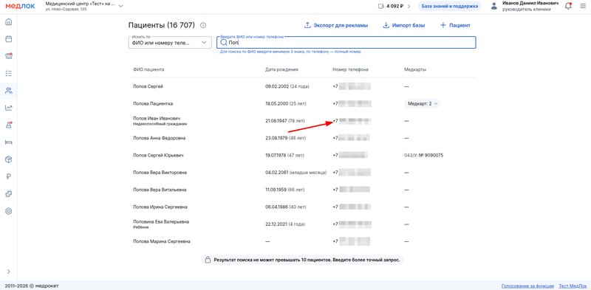Open the gear settings sidebar icon
The image size is (591, 290).
click(8, 211)
